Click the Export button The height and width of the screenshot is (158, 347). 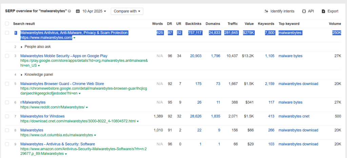330,11
